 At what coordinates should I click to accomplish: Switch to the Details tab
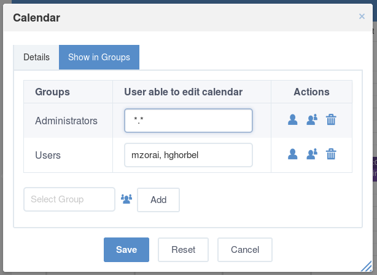(x=36, y=57)
